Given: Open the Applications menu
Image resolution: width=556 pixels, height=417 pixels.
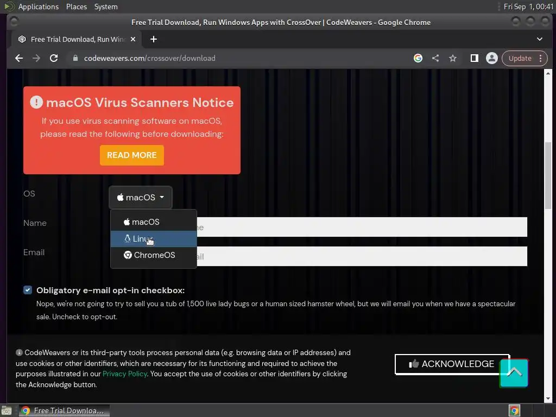Looking at the screenshot, I should (x=39, y=7).
